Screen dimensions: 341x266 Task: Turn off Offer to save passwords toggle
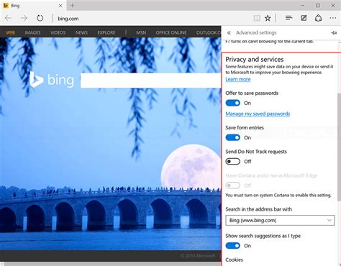click(x=232, y=103)
